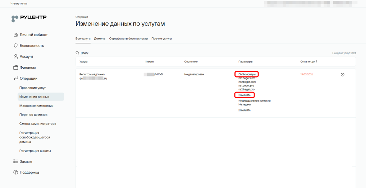Click the list icon beside Заказы
Screen dimensions: 366x188
(15, 161)
